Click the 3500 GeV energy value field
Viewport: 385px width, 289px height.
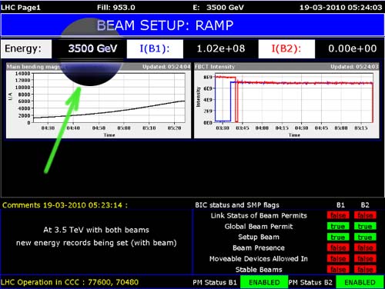point(89,48)
